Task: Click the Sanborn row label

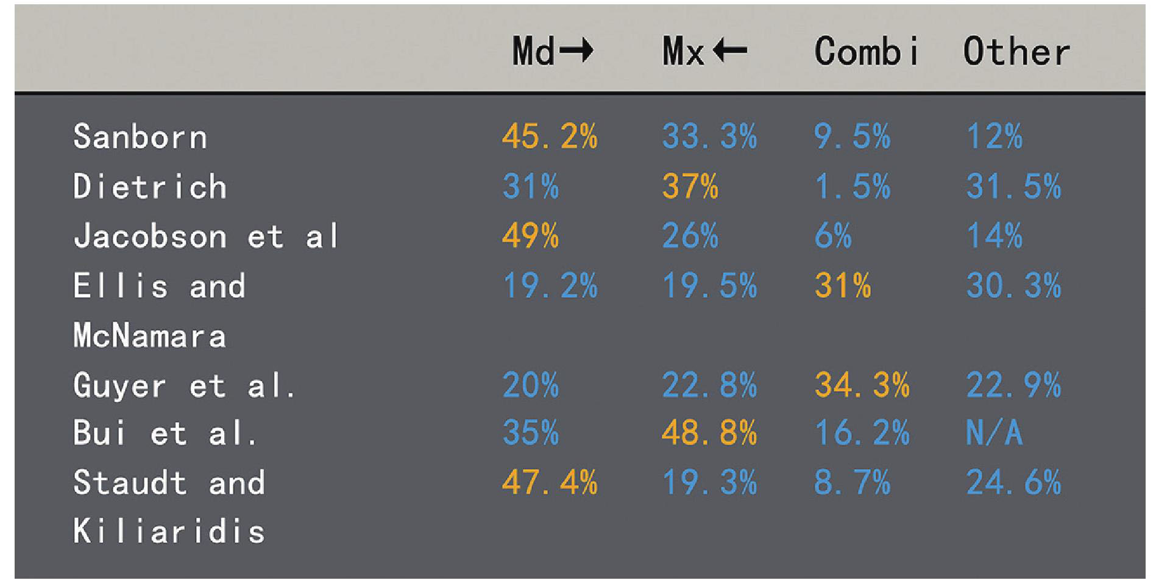Action: point(140,136)
